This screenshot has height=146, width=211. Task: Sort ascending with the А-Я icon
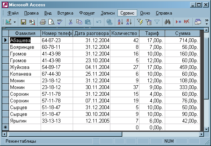[120, 22]
